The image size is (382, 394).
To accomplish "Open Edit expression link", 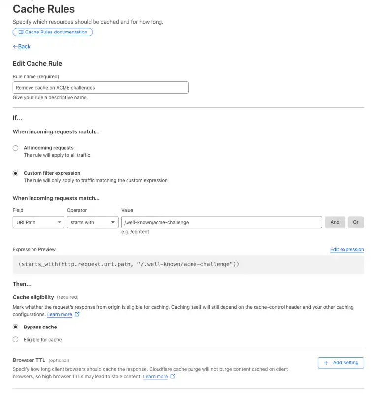I will click(x=347, y=250).
